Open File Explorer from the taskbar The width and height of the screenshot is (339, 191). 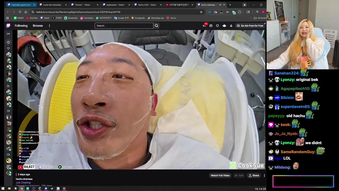(9, 189)
